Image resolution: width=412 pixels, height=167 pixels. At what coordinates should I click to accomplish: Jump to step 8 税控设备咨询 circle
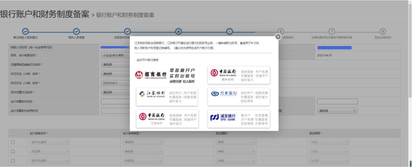383,31
